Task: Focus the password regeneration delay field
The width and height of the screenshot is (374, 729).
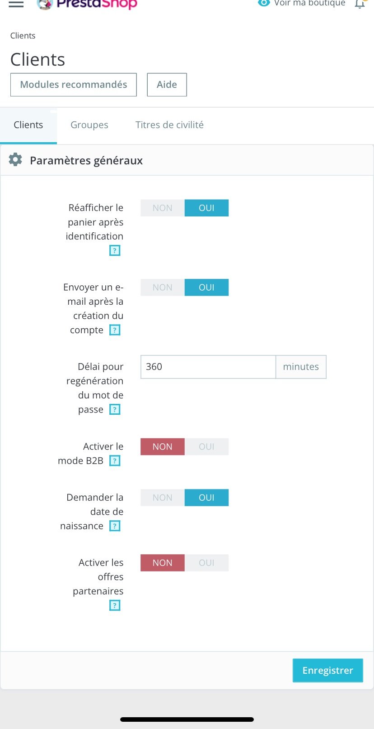Action: (208, 367)
